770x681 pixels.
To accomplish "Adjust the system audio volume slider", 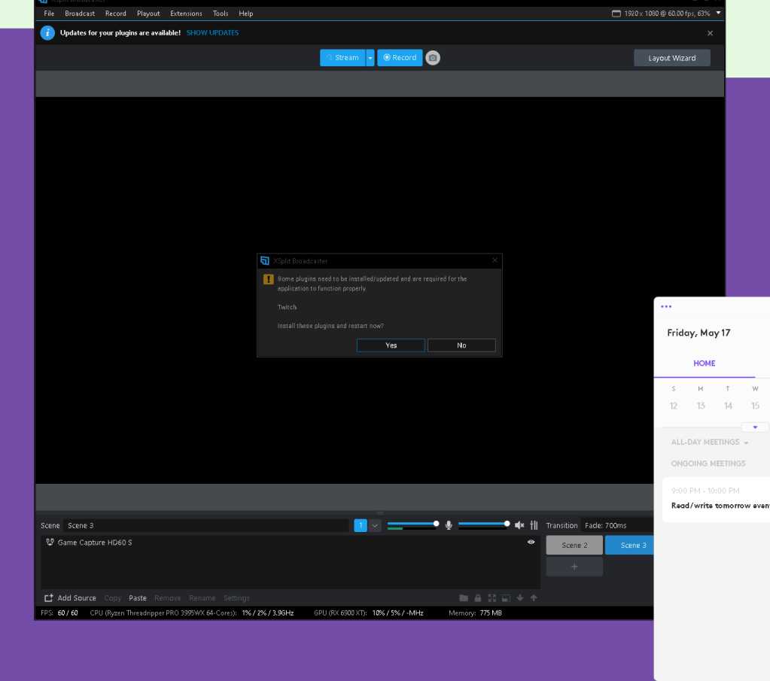I will pyautogui.click(x=484, y=524).
